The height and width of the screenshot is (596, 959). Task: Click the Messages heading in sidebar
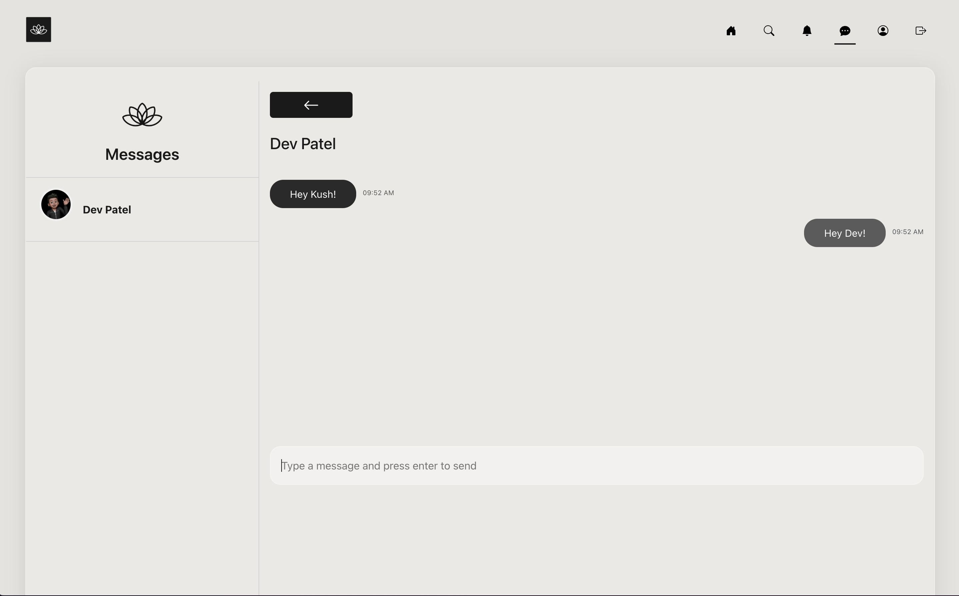coord(142,154)
